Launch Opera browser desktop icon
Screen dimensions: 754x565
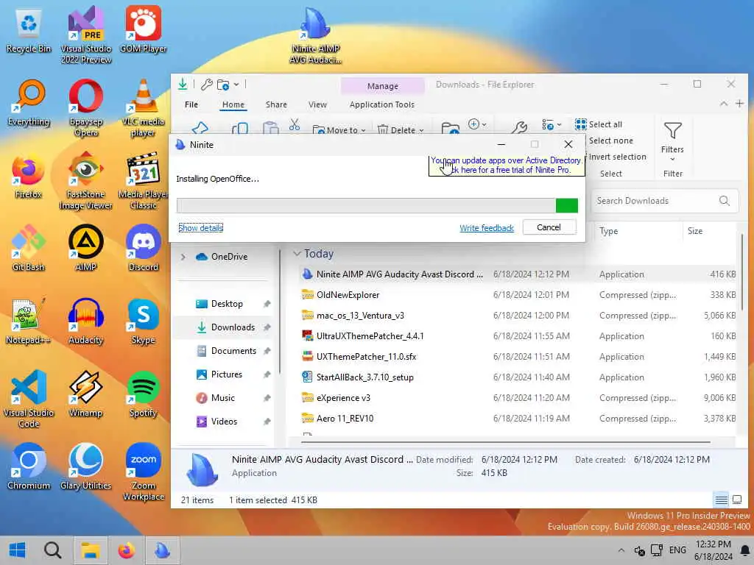click(x=85, y=108)
